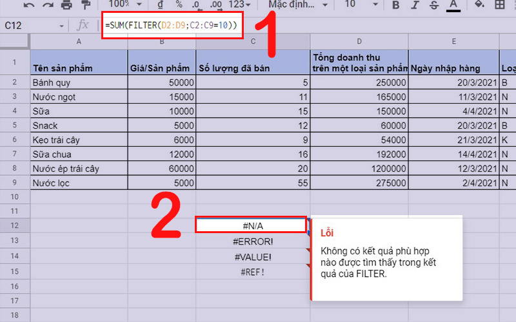The width and height of the screenshot is (516, 322).
Task: Open the 123 number format dropdown
Action: (x=241, y=5)
